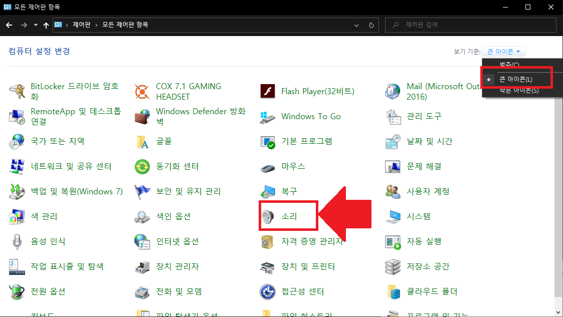The width and height of the screenshot is (563, 317).
Task: Click the 글꼴 label text
Action: (x=164, y=142)
